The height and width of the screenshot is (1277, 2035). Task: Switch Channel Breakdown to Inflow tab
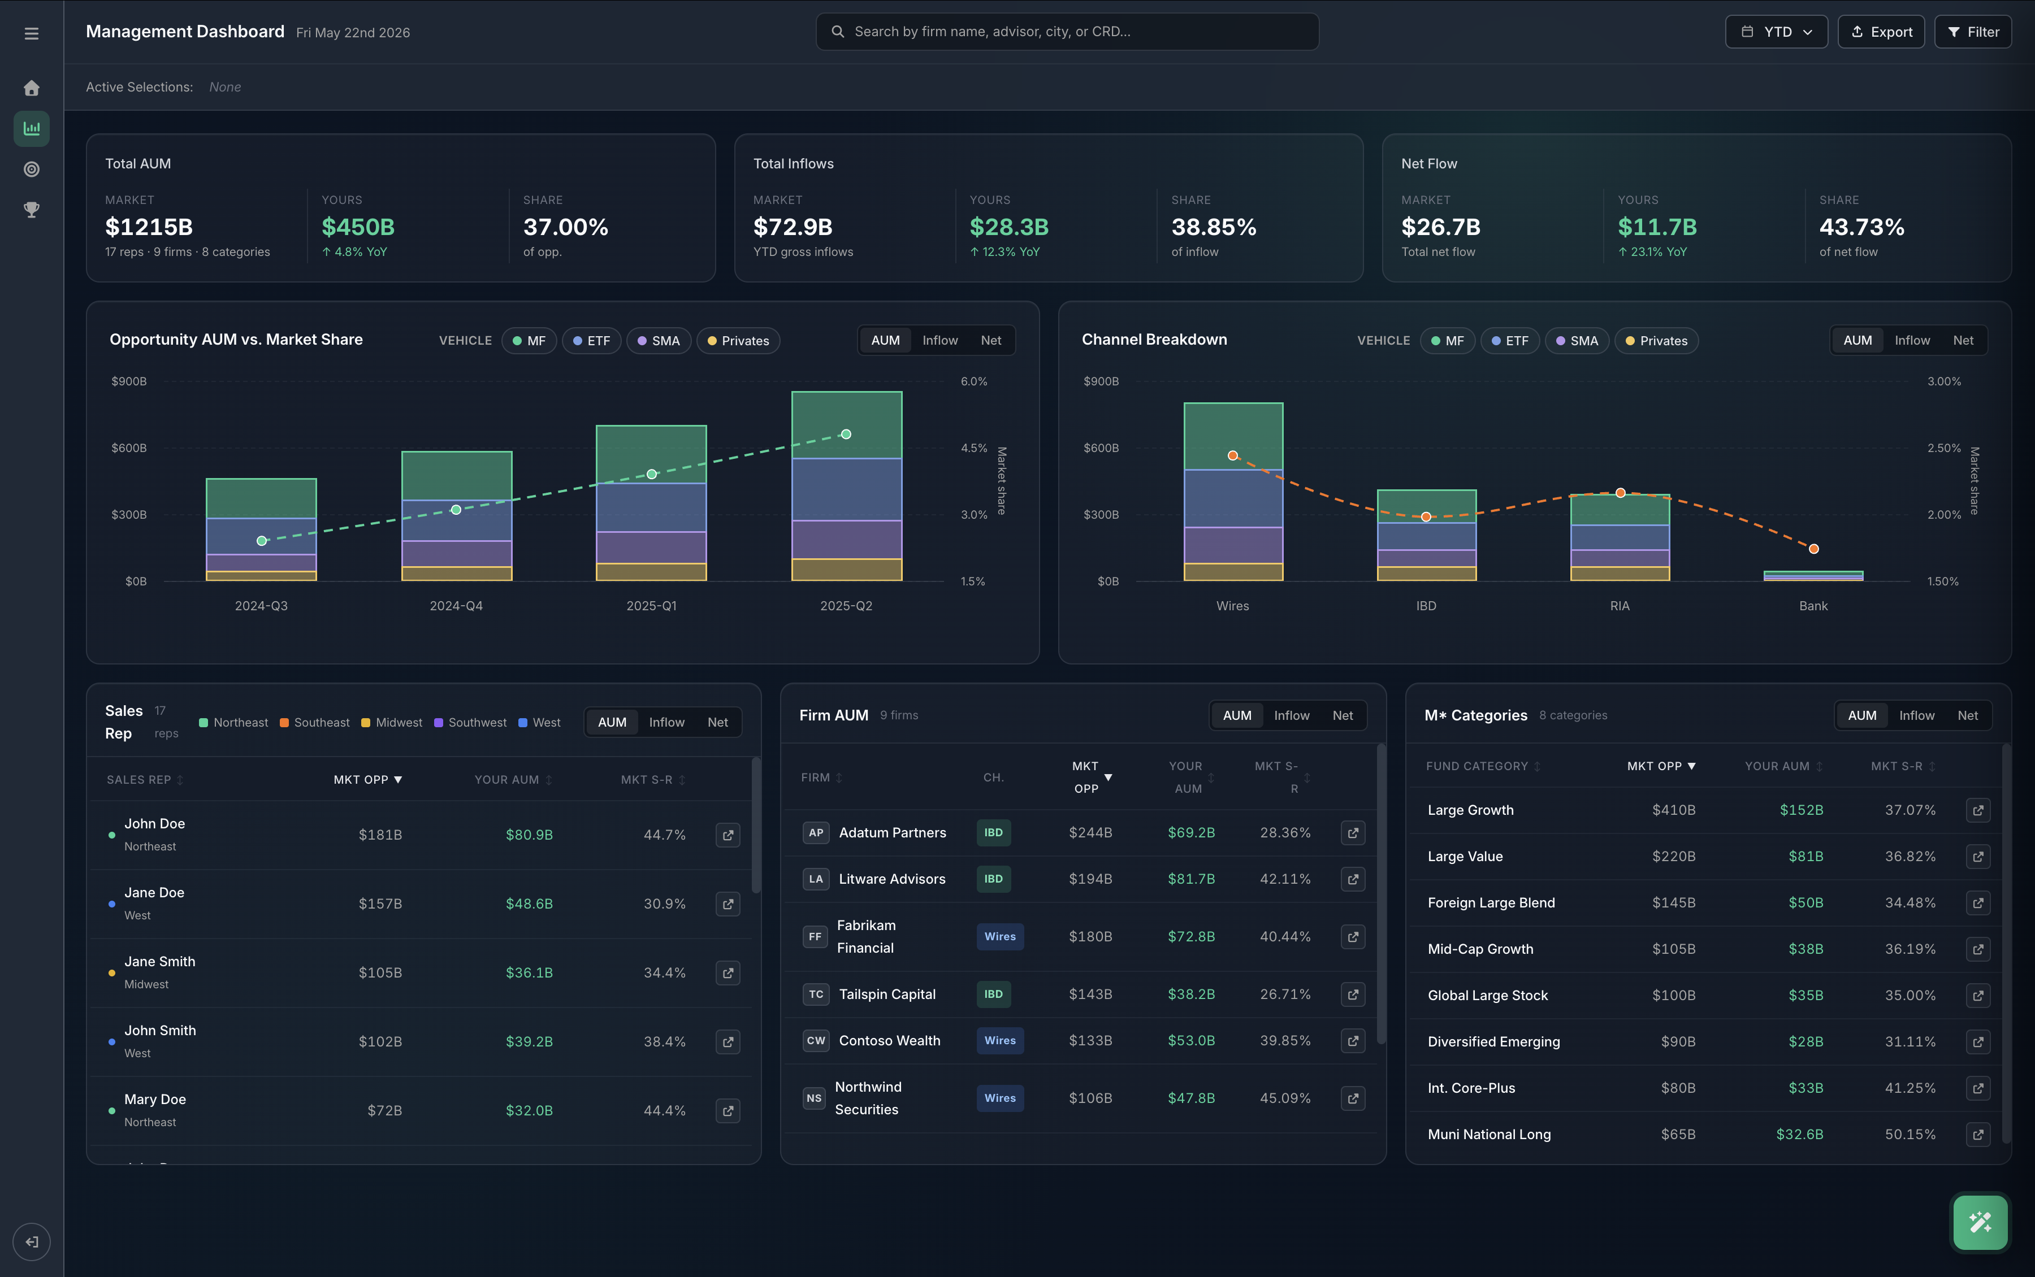1912,340
